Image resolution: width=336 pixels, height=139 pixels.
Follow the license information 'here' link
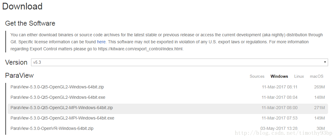click(101, 42)
